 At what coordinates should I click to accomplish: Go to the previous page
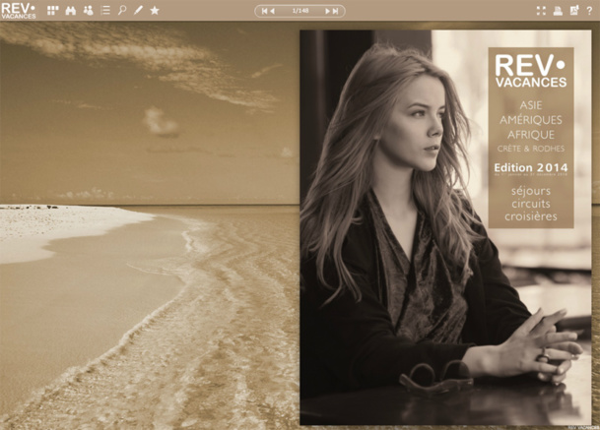(x=273, y=11)
